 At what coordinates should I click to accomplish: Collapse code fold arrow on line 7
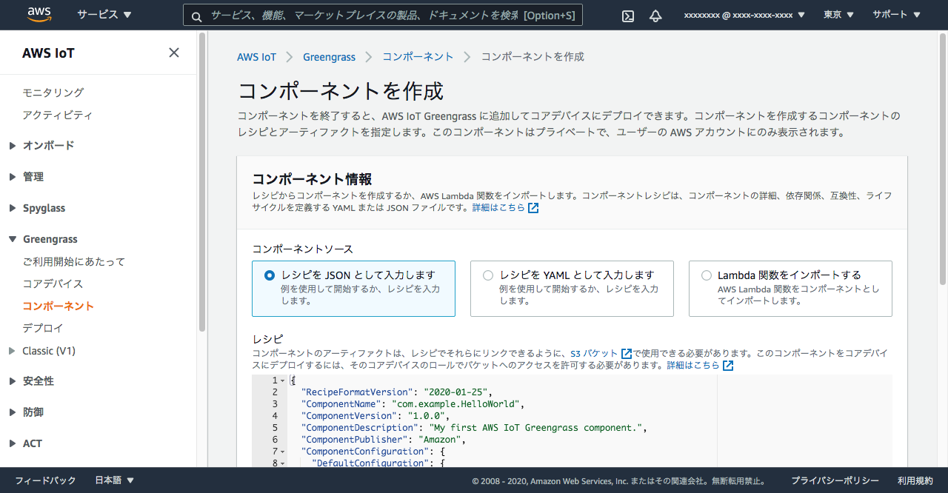tap(283, 452)
